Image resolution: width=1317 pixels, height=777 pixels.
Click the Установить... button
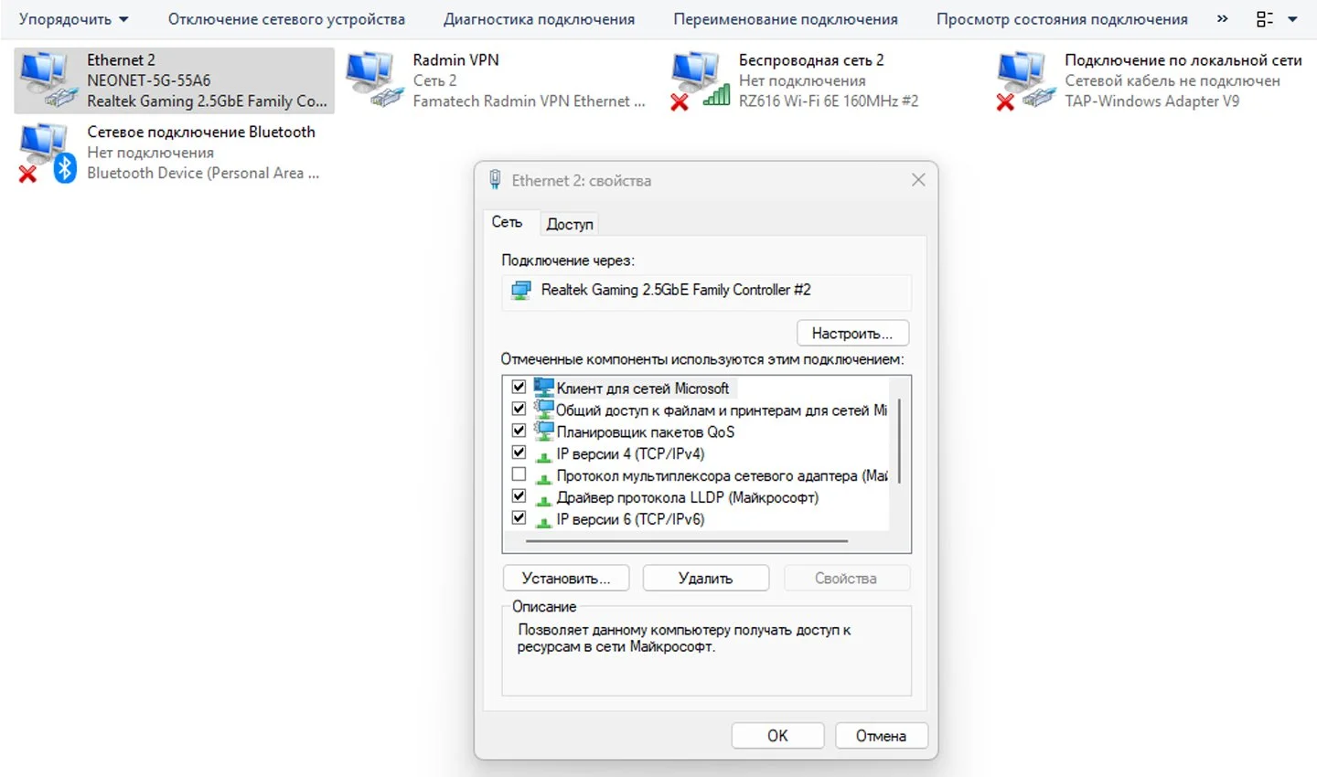(x=566, y=579)
